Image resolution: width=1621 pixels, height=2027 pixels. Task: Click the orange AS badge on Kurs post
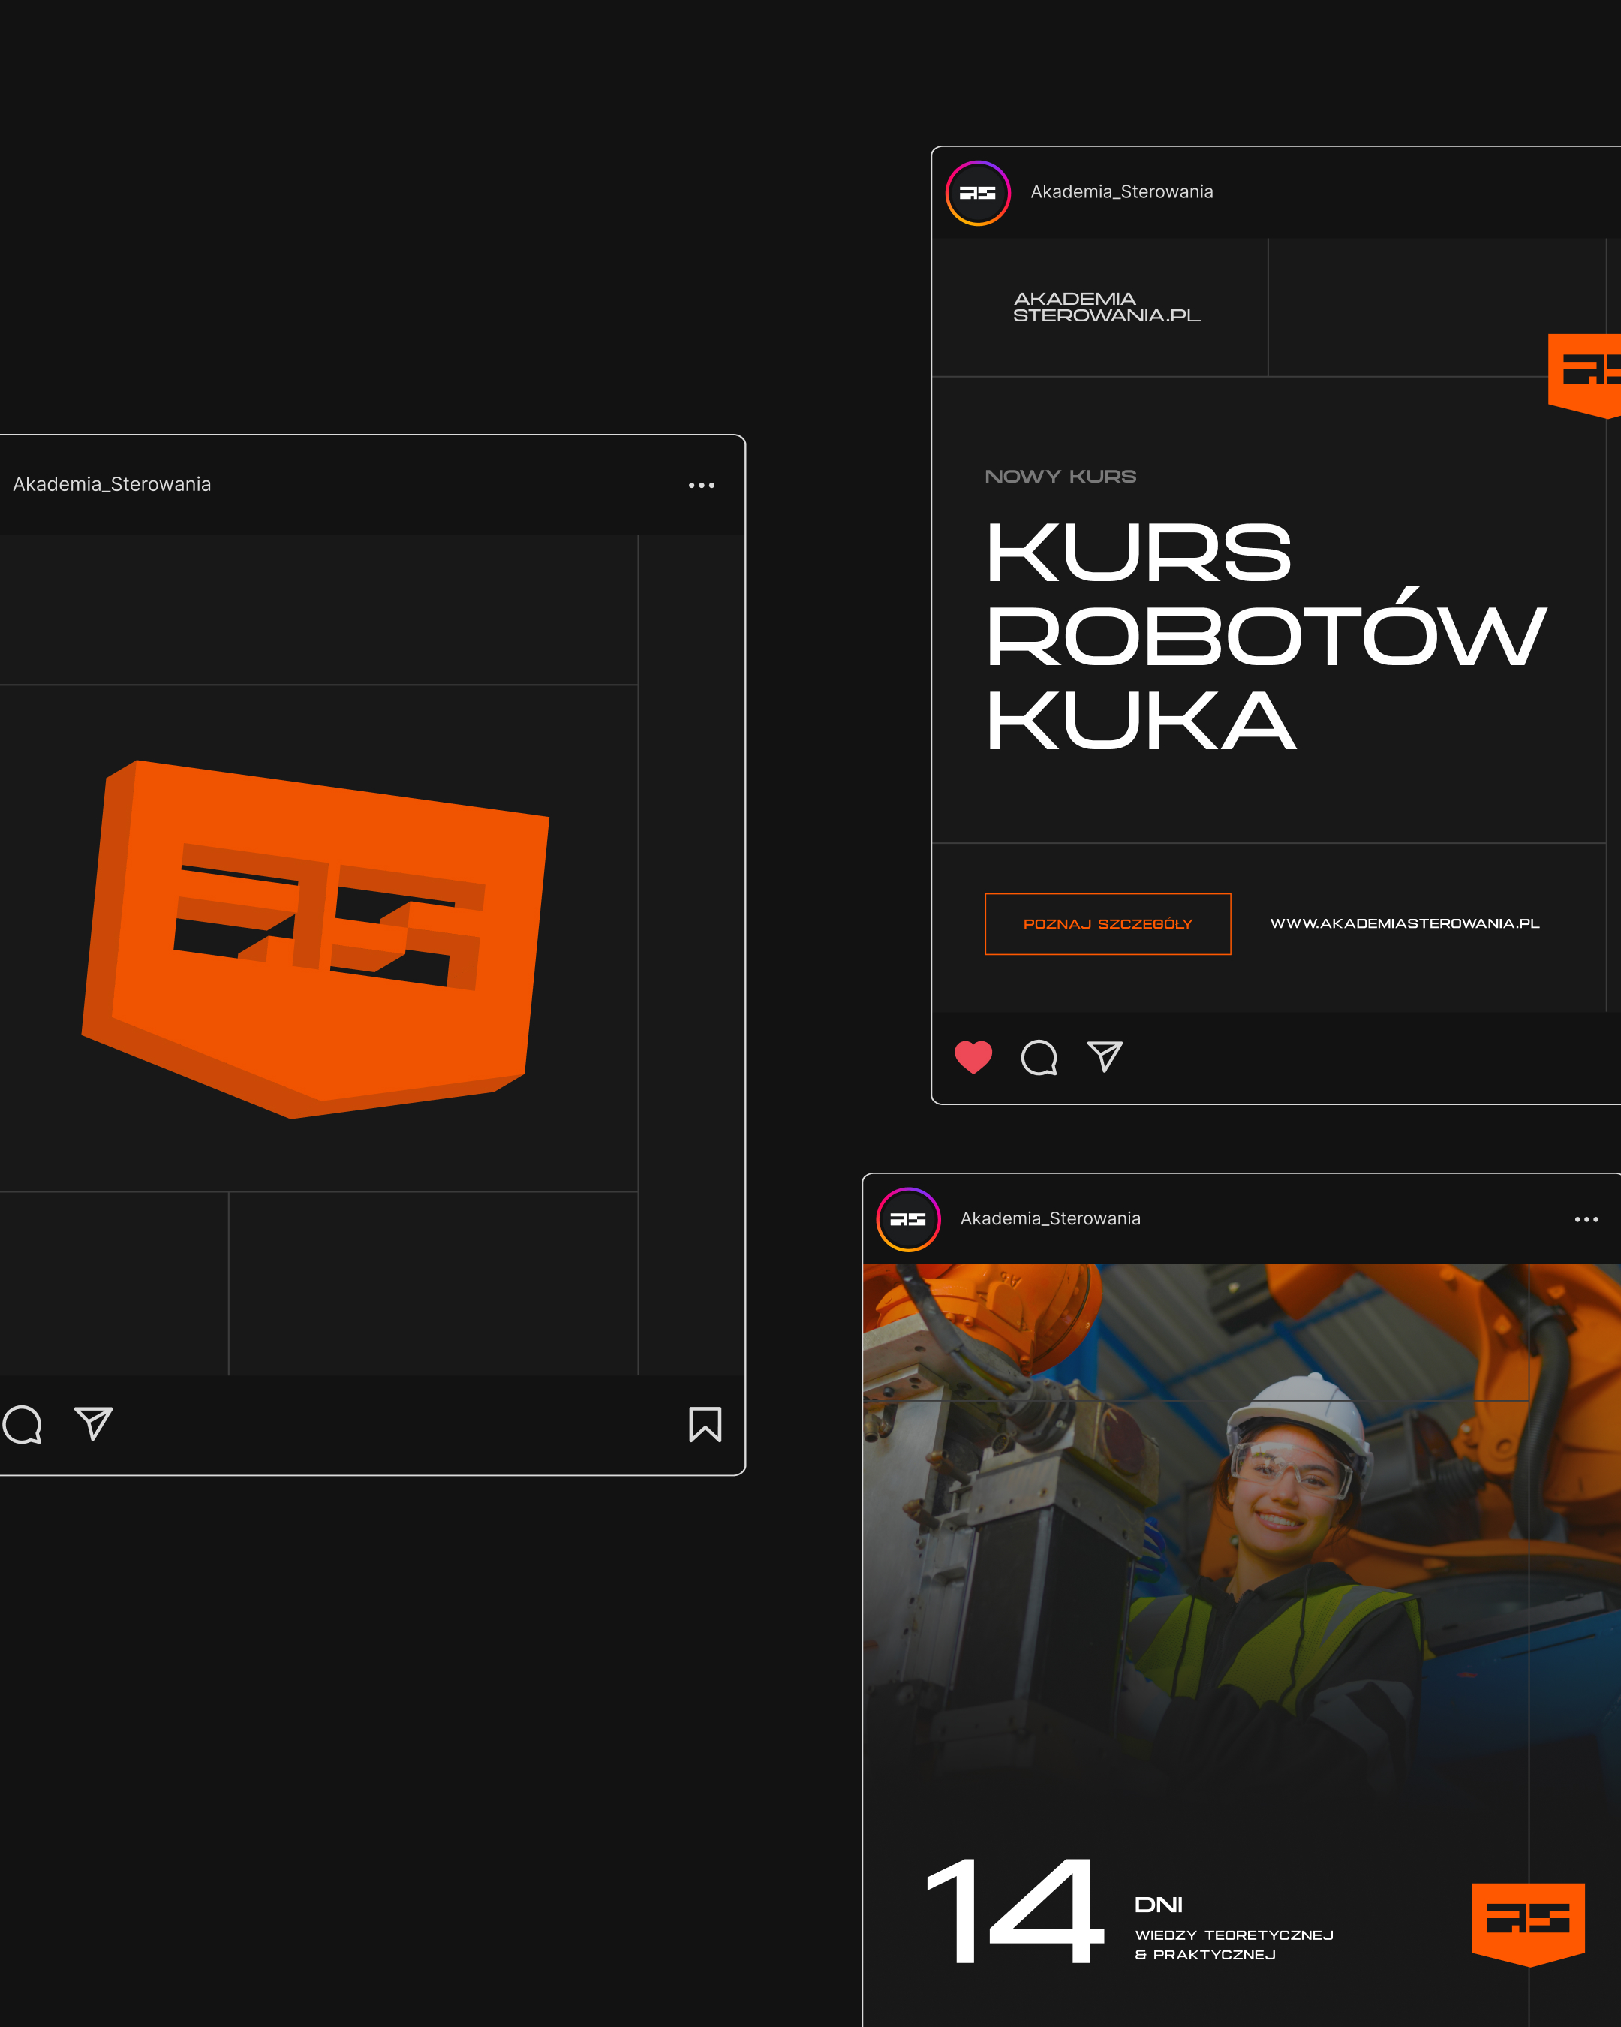[x=1584, y=375]
